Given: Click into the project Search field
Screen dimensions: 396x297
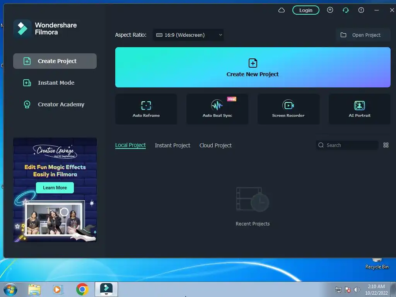Looking at the screenshot, I should (347, 145).
